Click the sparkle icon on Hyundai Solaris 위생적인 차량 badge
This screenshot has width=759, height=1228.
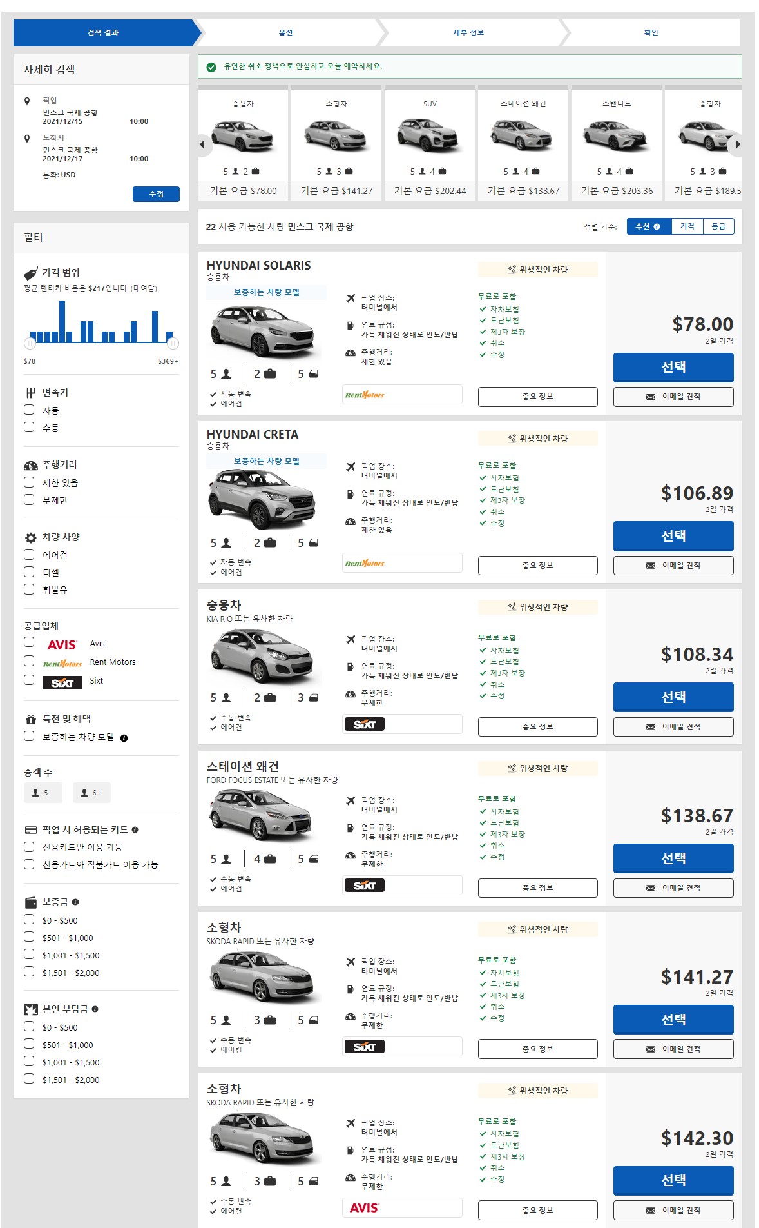512,270
